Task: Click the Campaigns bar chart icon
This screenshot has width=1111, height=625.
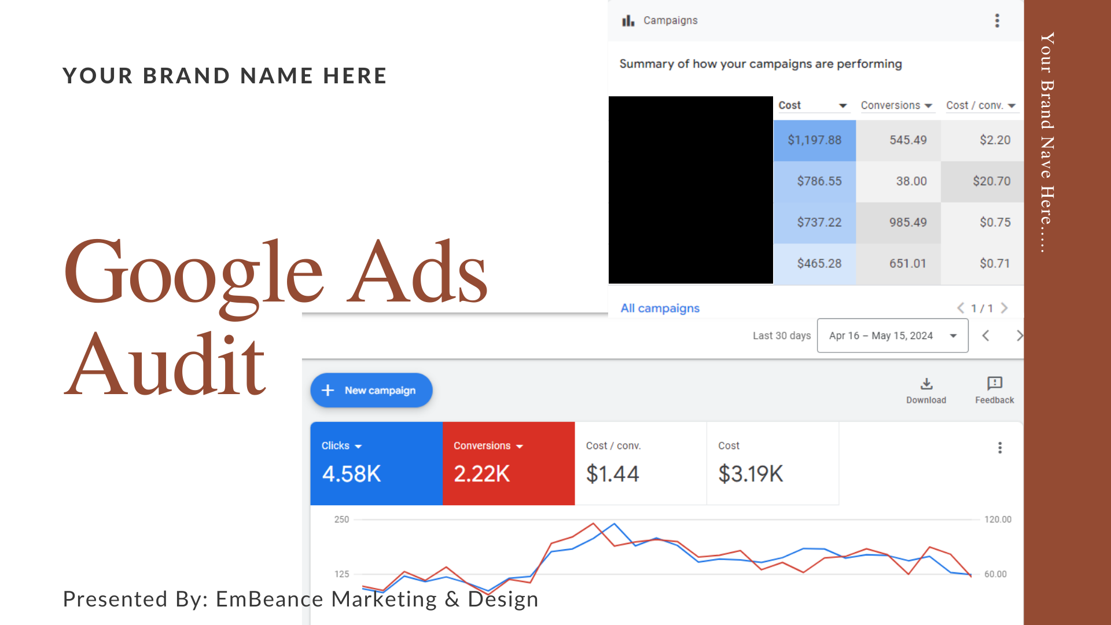Action: (x=628, y=21)
